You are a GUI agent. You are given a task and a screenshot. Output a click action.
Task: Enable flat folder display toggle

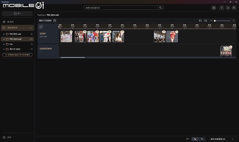[202, 139]
